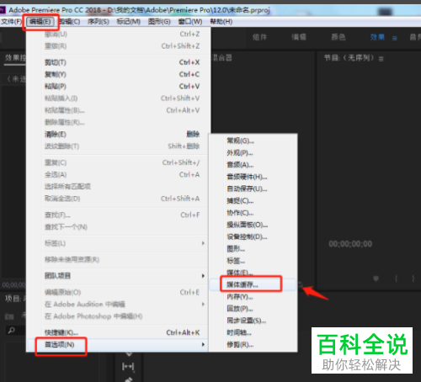The width and height of the screenshot is (421, 382).
Task: Click the 编辑(E) menu bar item
Action: click(40, 22)
